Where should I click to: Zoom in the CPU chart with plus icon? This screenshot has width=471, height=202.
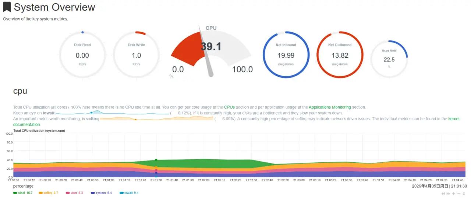pos(454,194)
